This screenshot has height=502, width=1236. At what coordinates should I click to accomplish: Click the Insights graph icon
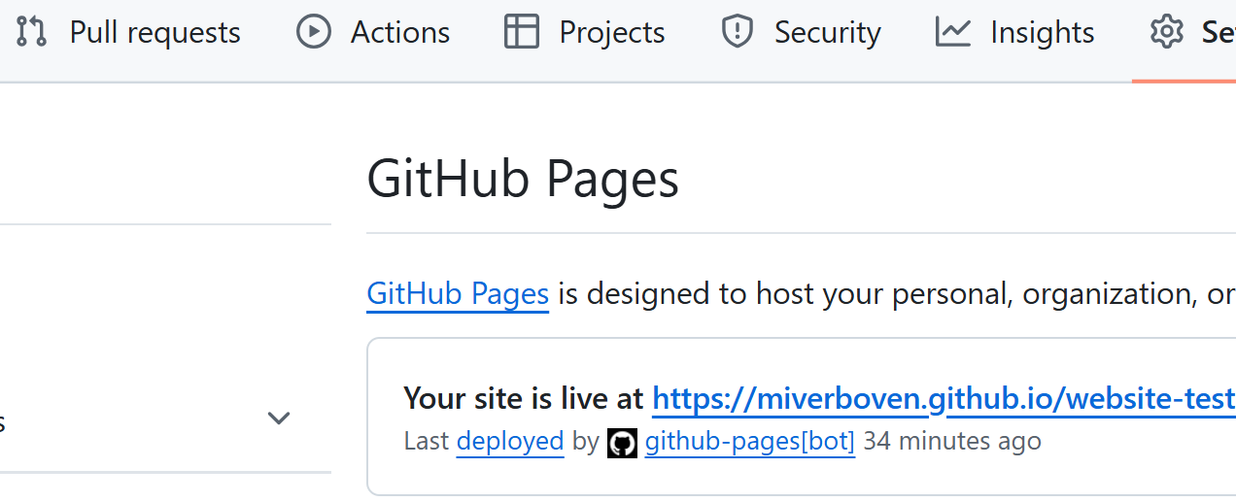coord(953,32)
